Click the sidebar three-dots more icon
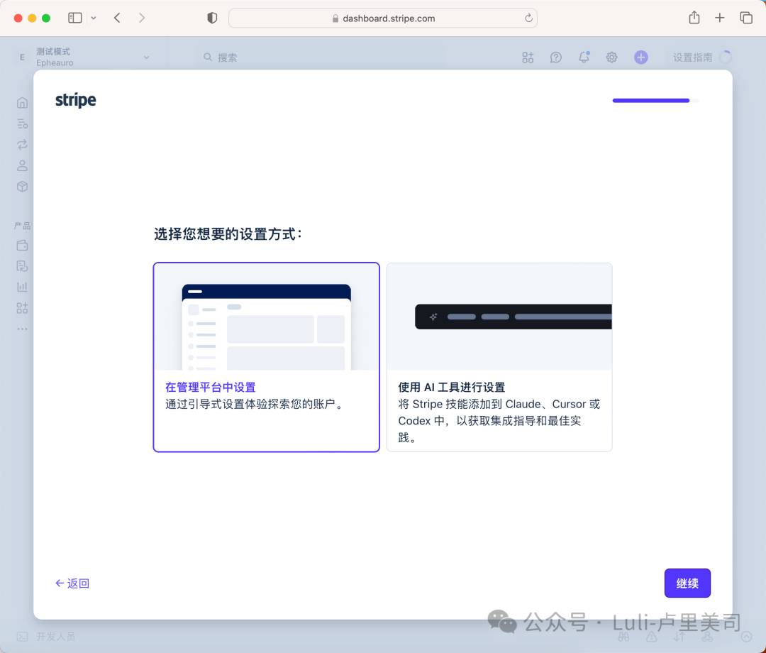This screenshot has height=653, width=766. click(x=22, y=329)
